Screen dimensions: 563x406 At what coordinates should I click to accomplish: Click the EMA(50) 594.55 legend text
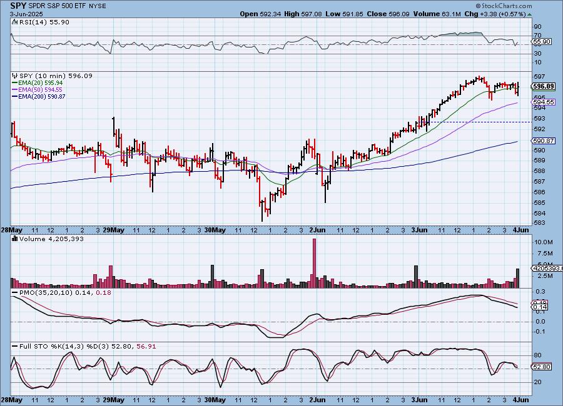click(40, 90)
